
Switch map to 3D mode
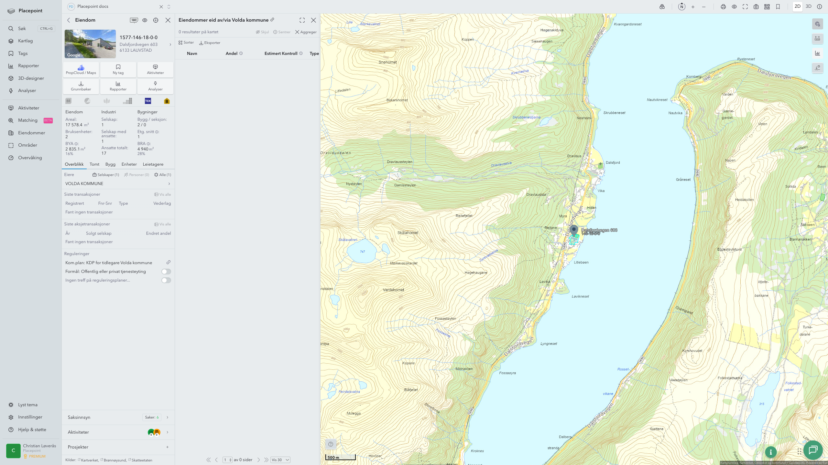click(x=809, y=6)
